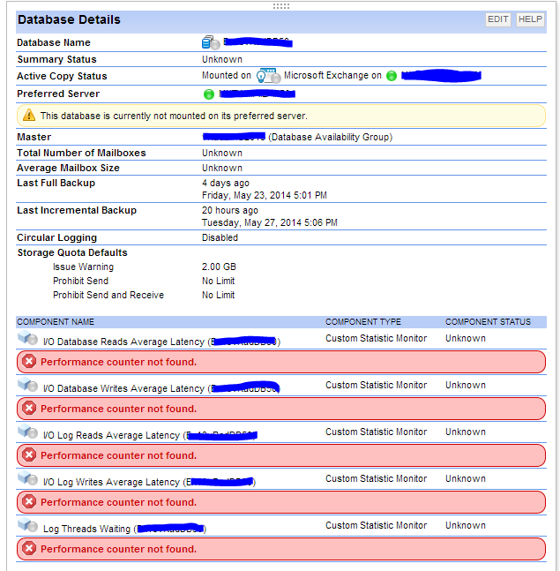The image size is (560, 571).
Task: Click the COMPONENT NAME column header
Action: tap(56, 322)
